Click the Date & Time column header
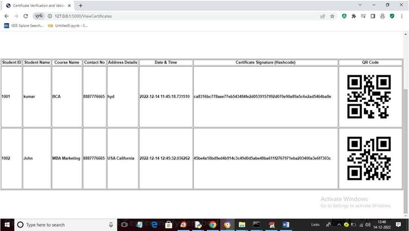Viewport: 409px width, 231px height. coord(165,63)
